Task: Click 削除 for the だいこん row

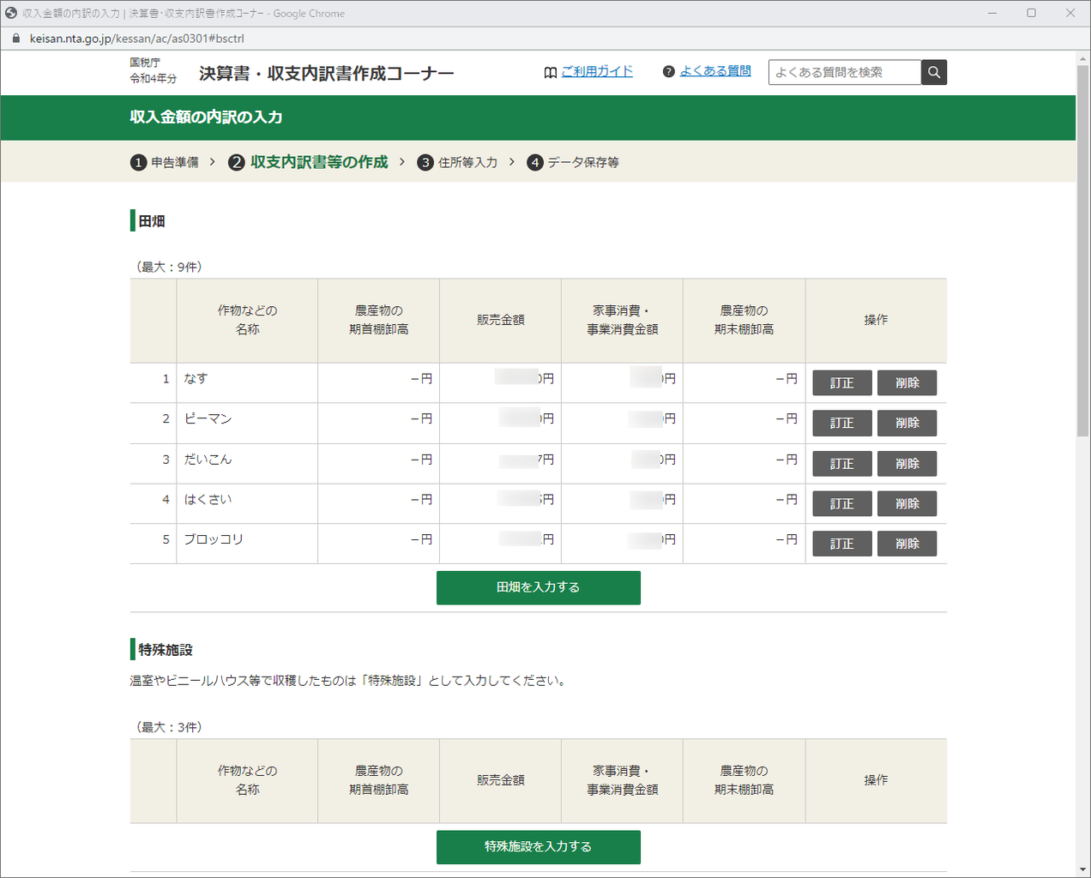Action: point(907,464)
